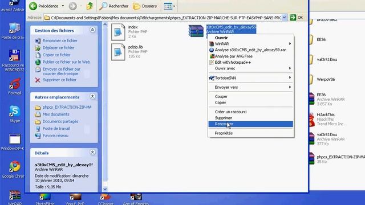Choose Ouvrir in the context menu
Viewport: 365px width, 205px height.
[x=251, y=38]
